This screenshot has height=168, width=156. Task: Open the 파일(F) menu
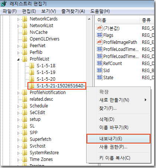(x=10, y=11)
